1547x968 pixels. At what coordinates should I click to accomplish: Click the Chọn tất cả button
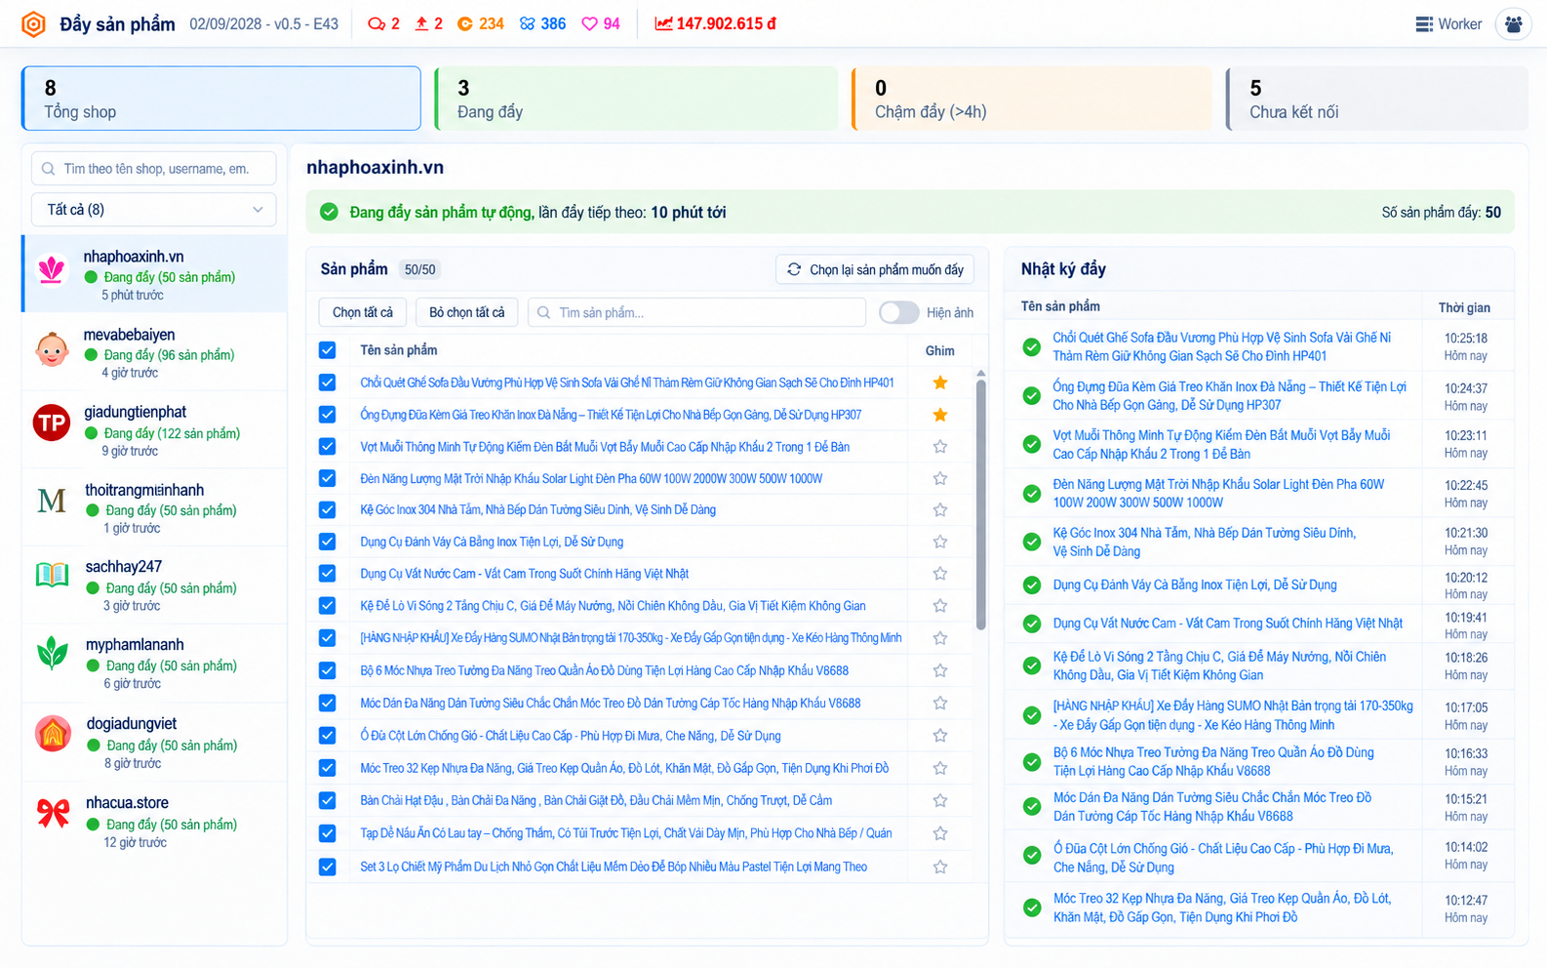(363, 312)
